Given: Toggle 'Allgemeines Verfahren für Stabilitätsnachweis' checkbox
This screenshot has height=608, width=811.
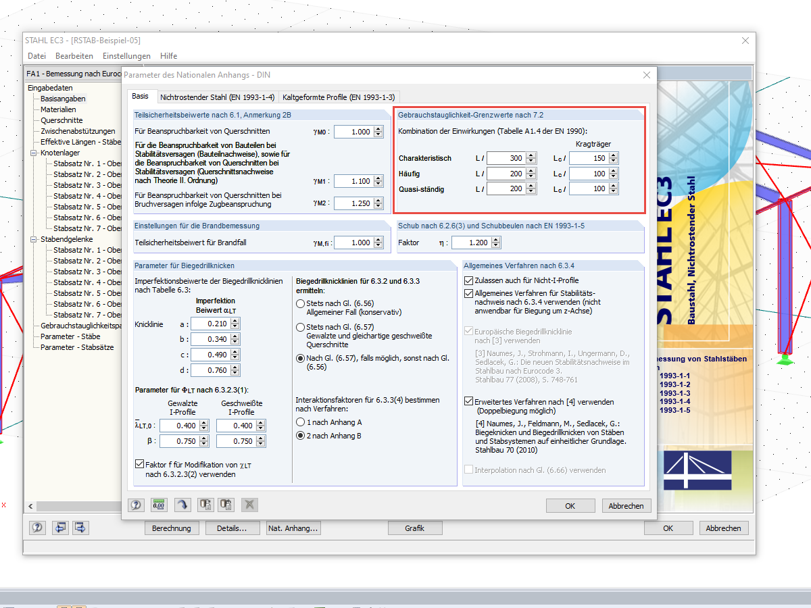Looking at the screenshot, I should coord(469,293).
